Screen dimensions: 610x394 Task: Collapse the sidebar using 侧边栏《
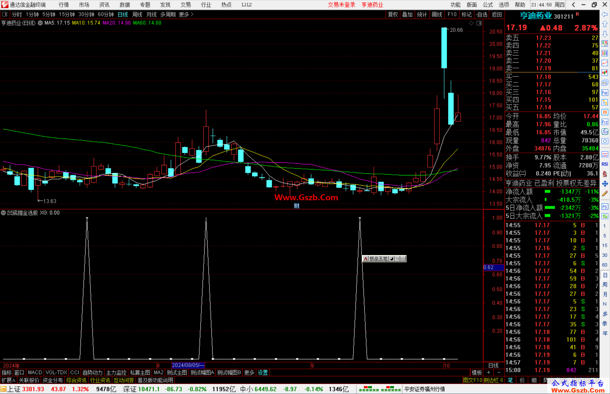(x=494, y=380)
